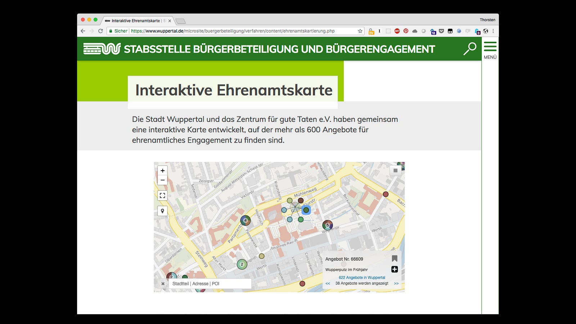The image size is (576, 324).
Task: Click the Pinterest extension icon
Action: click(406, 31)
